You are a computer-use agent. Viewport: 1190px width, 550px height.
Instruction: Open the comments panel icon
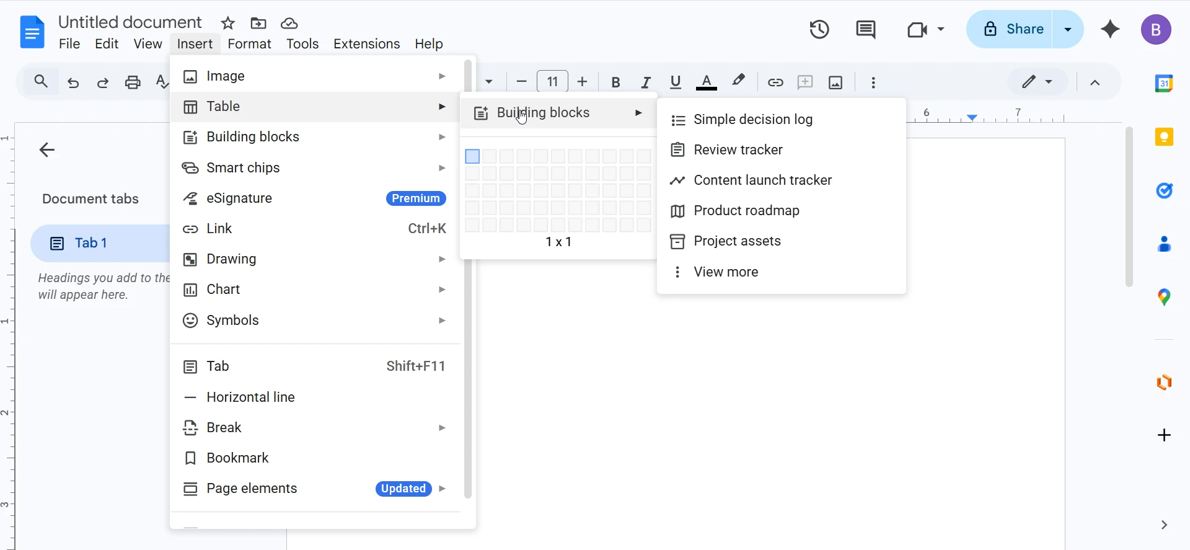(x=865, y=29)
